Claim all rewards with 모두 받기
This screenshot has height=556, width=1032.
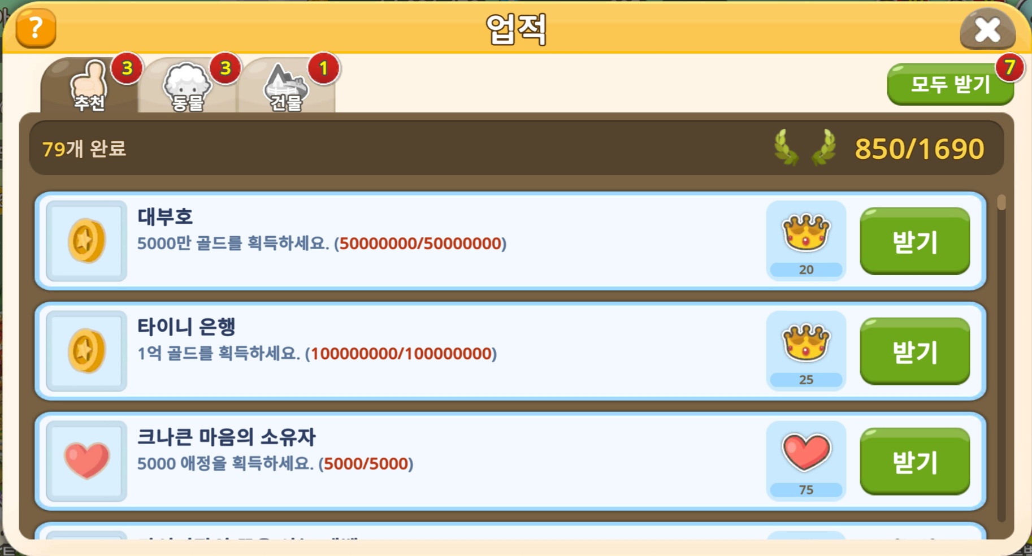pos(950,84)
